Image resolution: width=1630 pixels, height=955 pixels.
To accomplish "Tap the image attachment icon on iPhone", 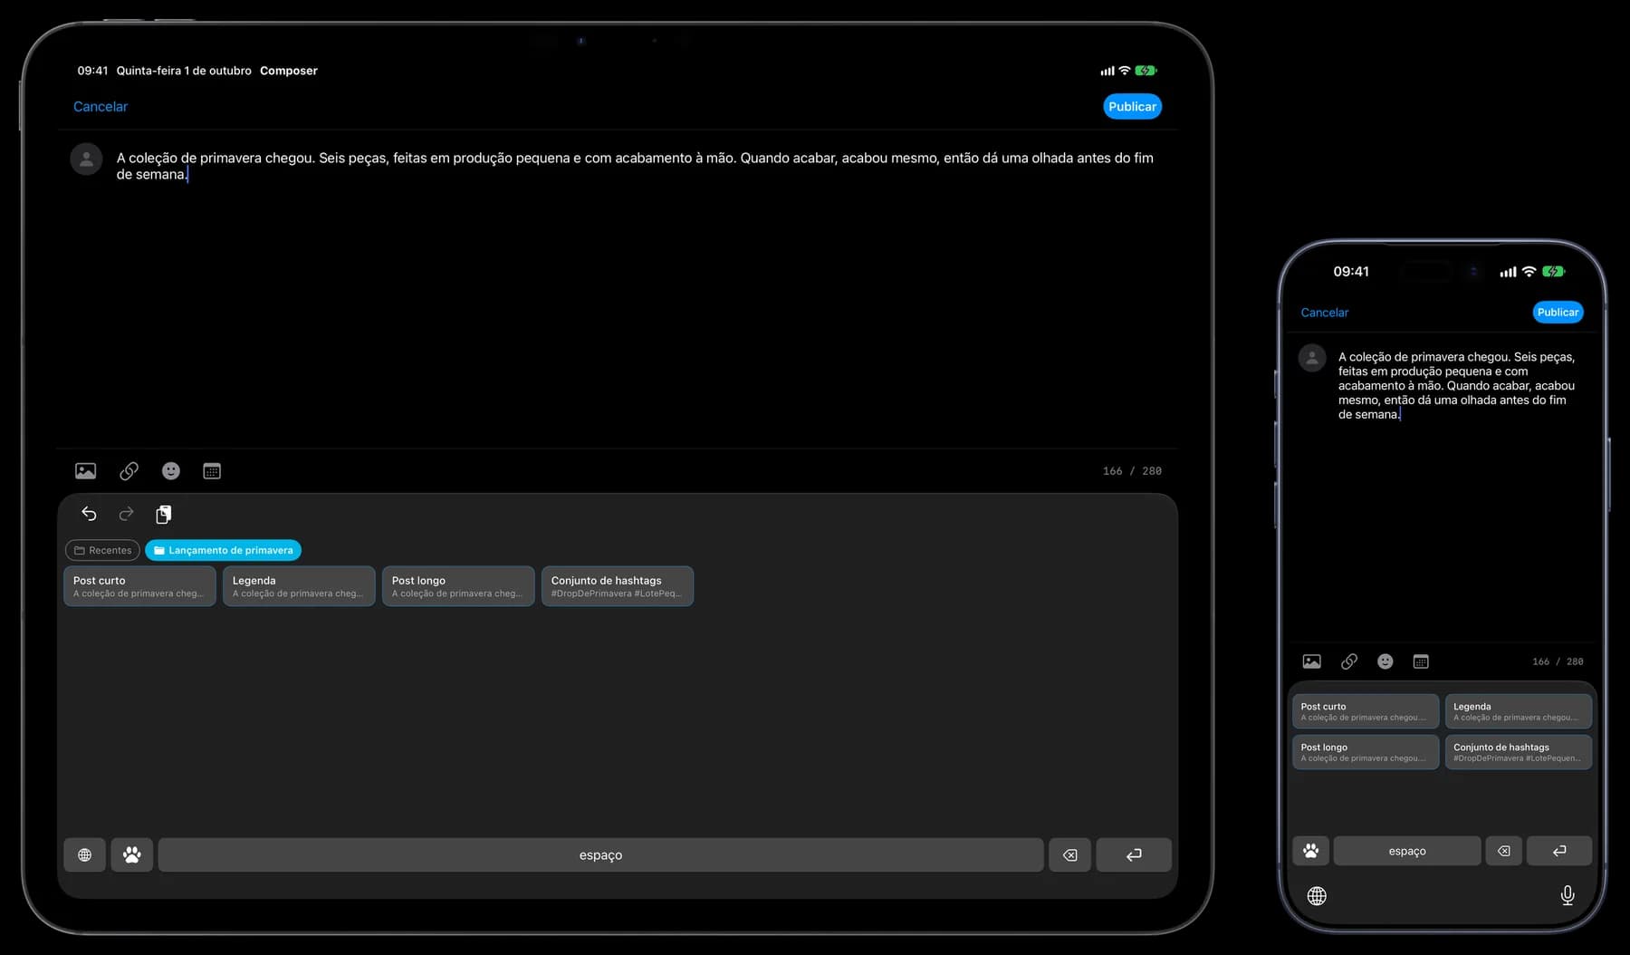I will tap(1311, 661).
